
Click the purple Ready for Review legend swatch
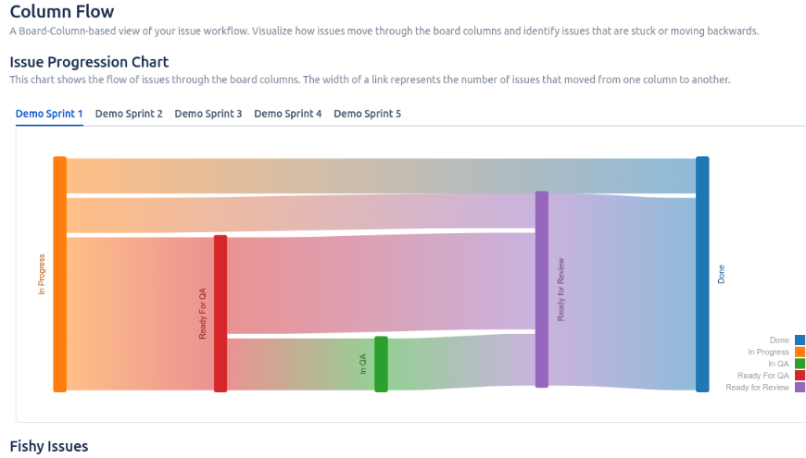800,388
